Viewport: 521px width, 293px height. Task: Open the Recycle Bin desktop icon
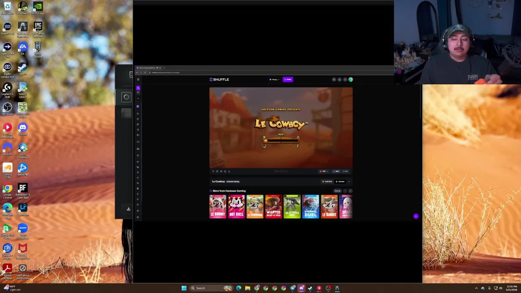pos(7,8)
